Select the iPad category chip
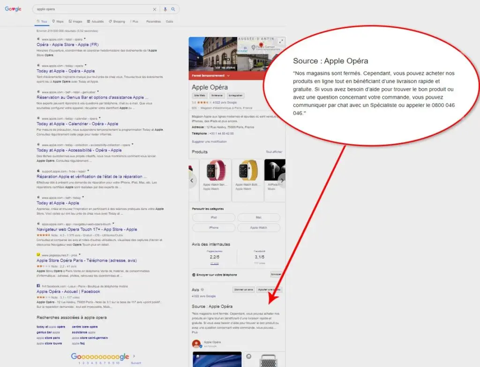 pyautogui.click(x=214, y=217)
